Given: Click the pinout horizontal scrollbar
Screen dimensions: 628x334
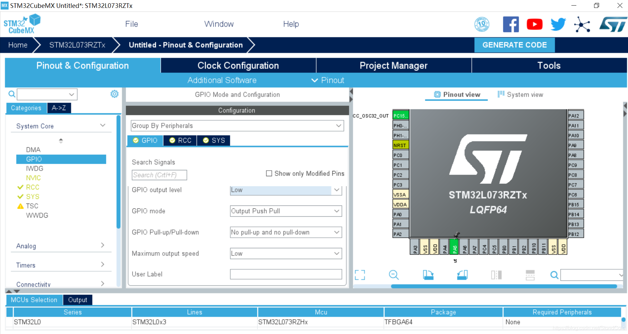Looking at the screenshot, I should (504, 286).
